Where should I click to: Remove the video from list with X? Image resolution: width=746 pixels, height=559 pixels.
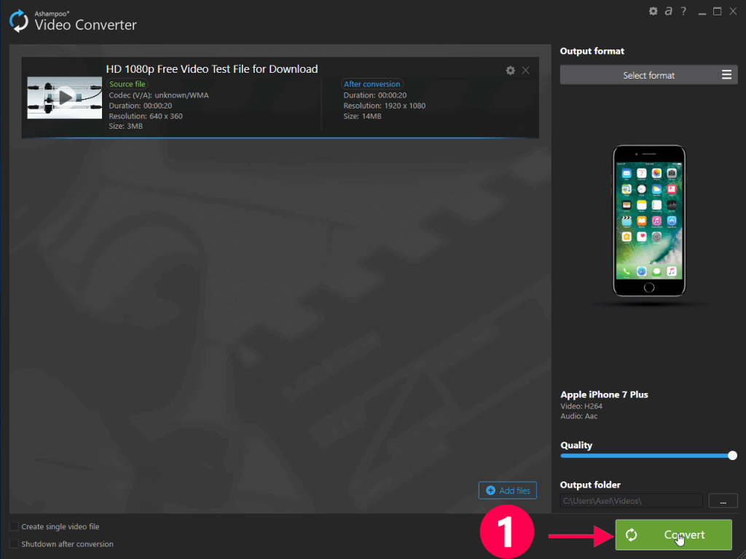click(526, 71)
